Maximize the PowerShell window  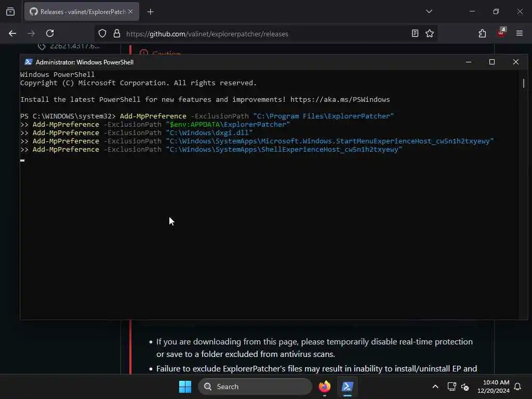coord(492,62)
